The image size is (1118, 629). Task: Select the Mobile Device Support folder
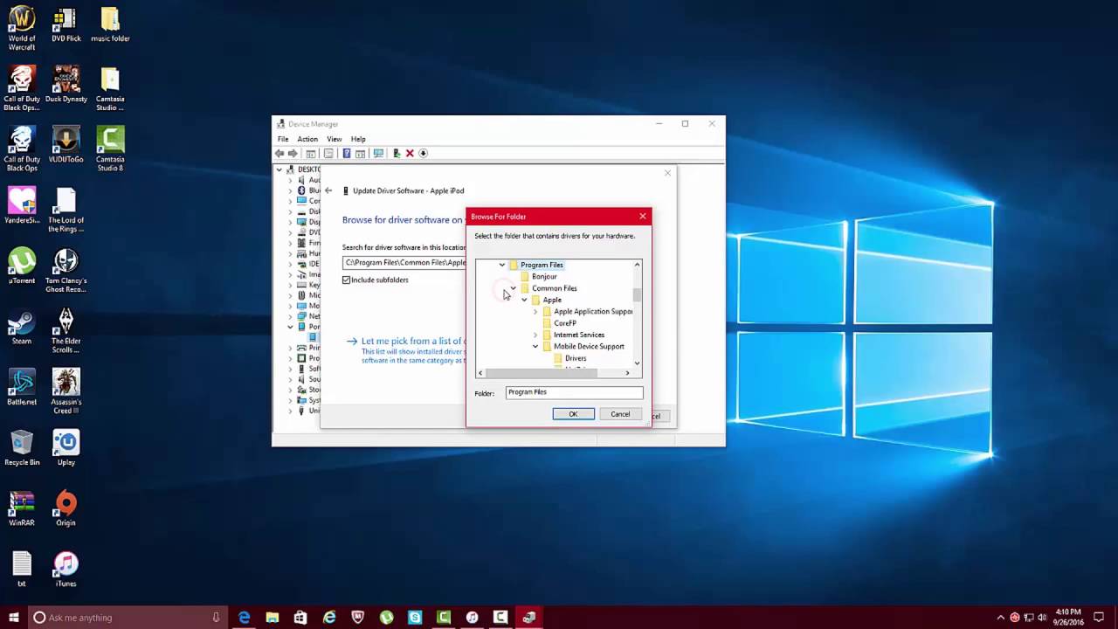coord(589,346)
